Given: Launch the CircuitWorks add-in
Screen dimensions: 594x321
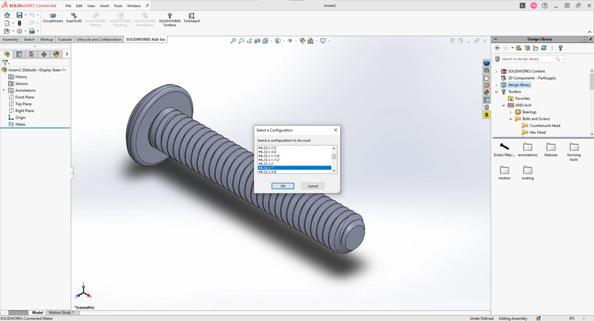Looking at the screenshot, I should coord(53,18).
